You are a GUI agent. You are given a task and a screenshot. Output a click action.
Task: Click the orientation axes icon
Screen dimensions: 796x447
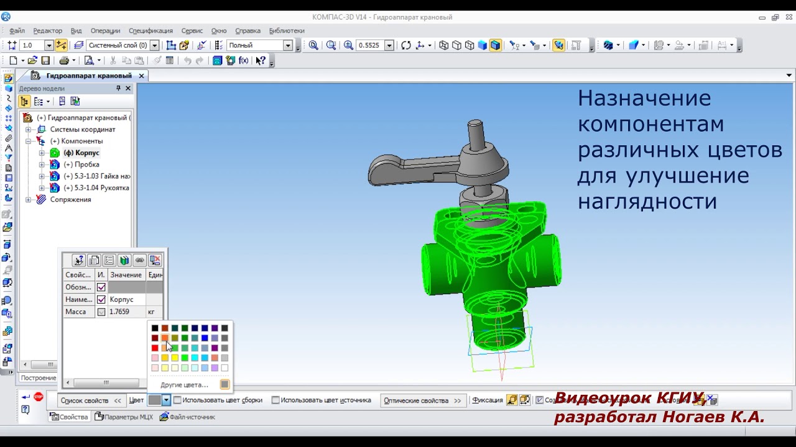pyautogui.click(x=421, y=45)
